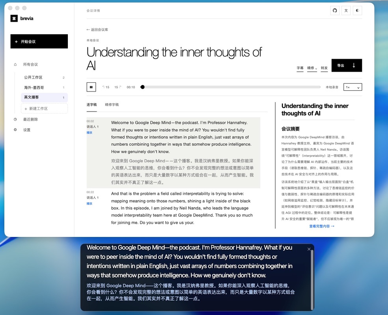Switch to the 精修字稿 tab

tap(112, 104)
